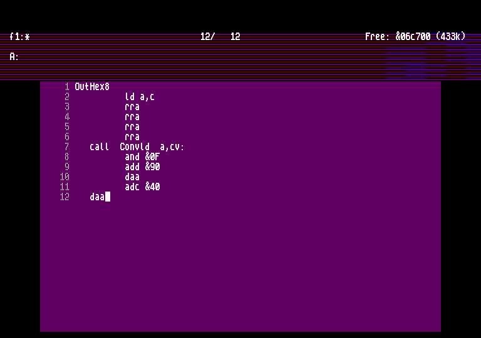This screenshot has width=481, height=338.
Task: Click line number 1 in the gutter
Action: point(67,87)
